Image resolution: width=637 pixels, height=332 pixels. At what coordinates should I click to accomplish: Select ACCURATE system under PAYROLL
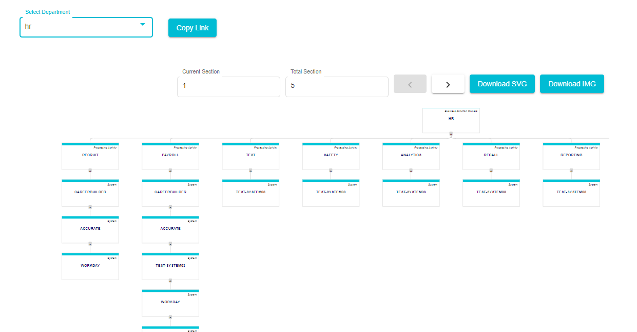tap(170, 230)
